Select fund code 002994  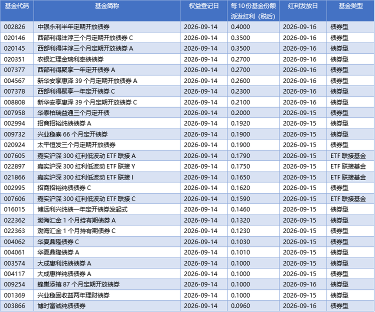click(x=14, y=123)
